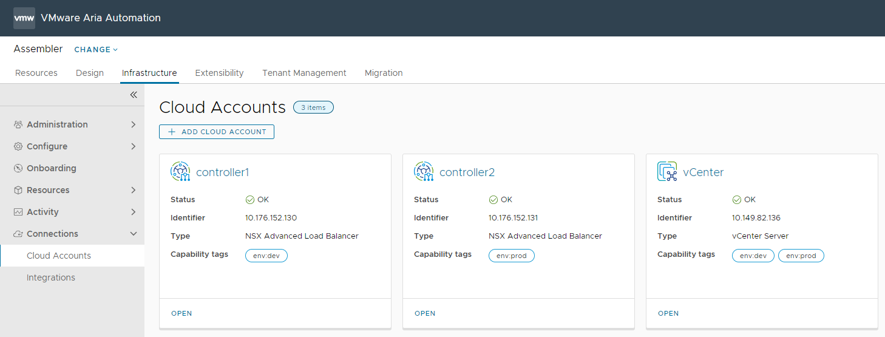Select Integrations in the sidebar

click(x=51, y=277)
